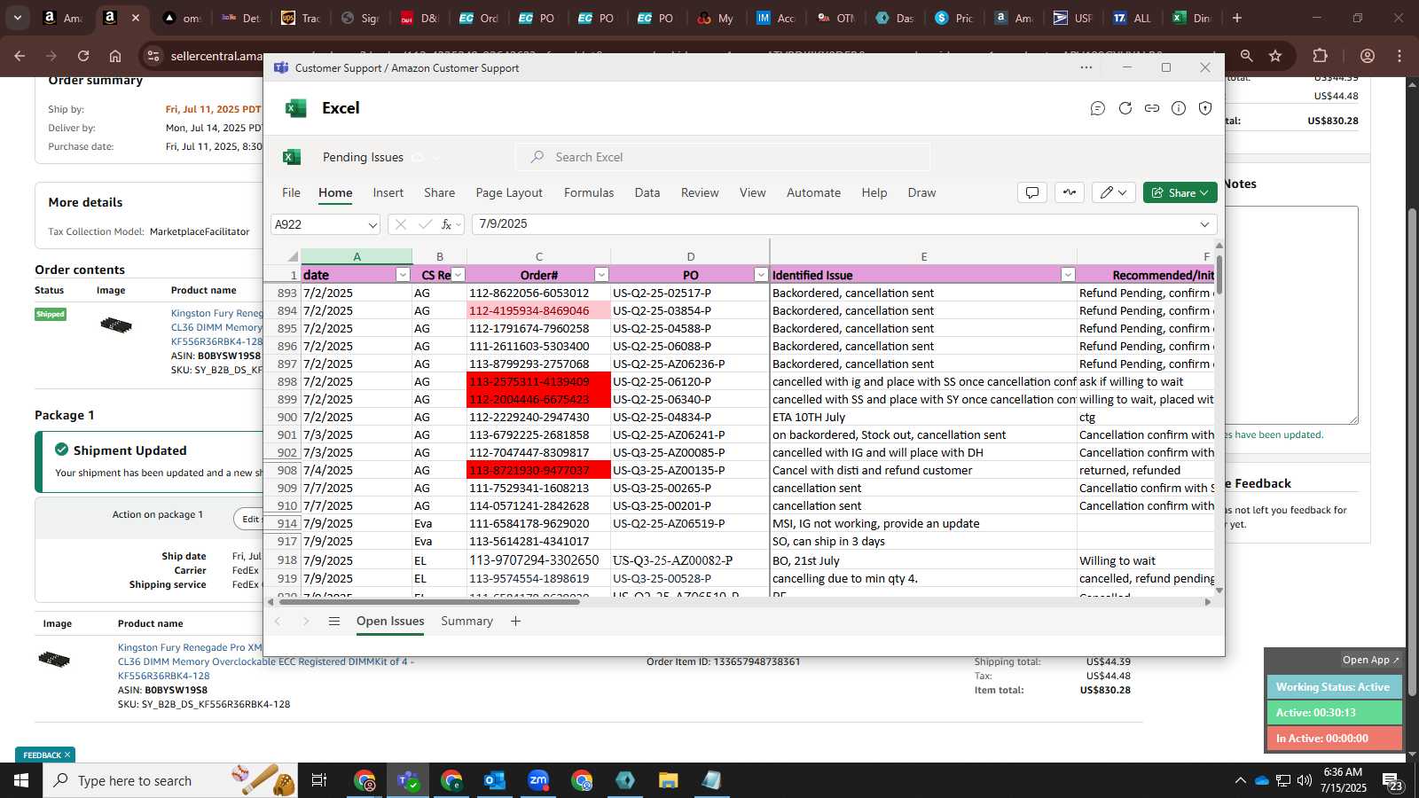Reload the Seller Central page in Chrome
This screenshot has width=1419, height=798.
click(83, 56)
